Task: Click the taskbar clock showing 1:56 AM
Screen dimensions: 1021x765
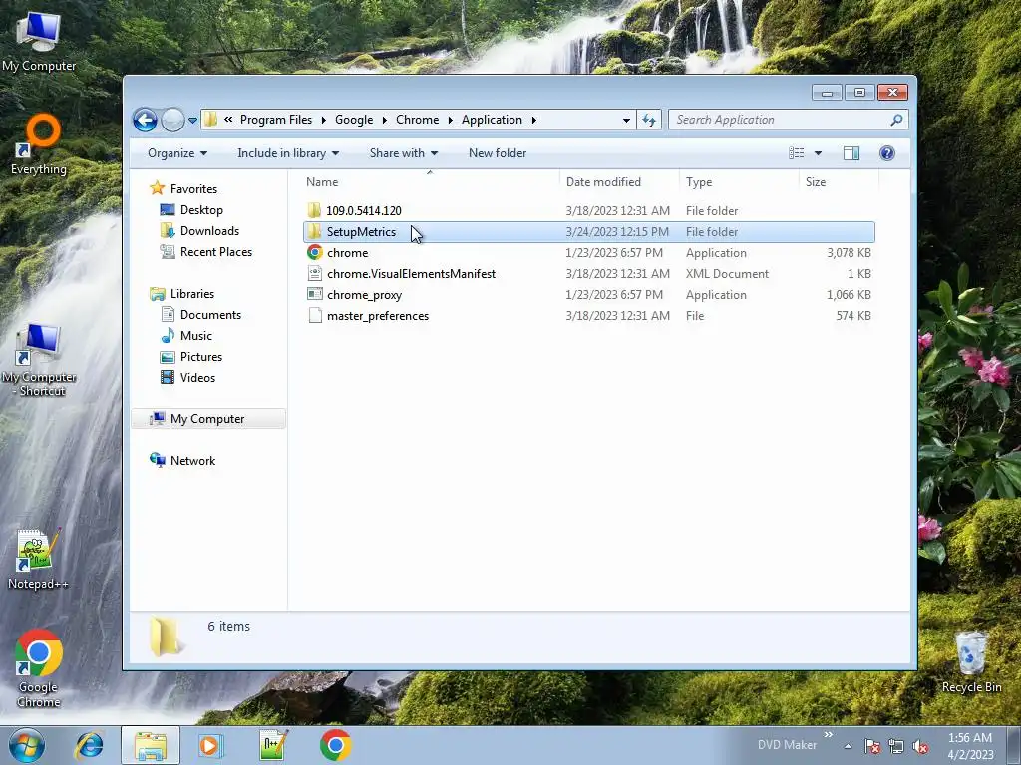Action: click(x=970, y=746)
